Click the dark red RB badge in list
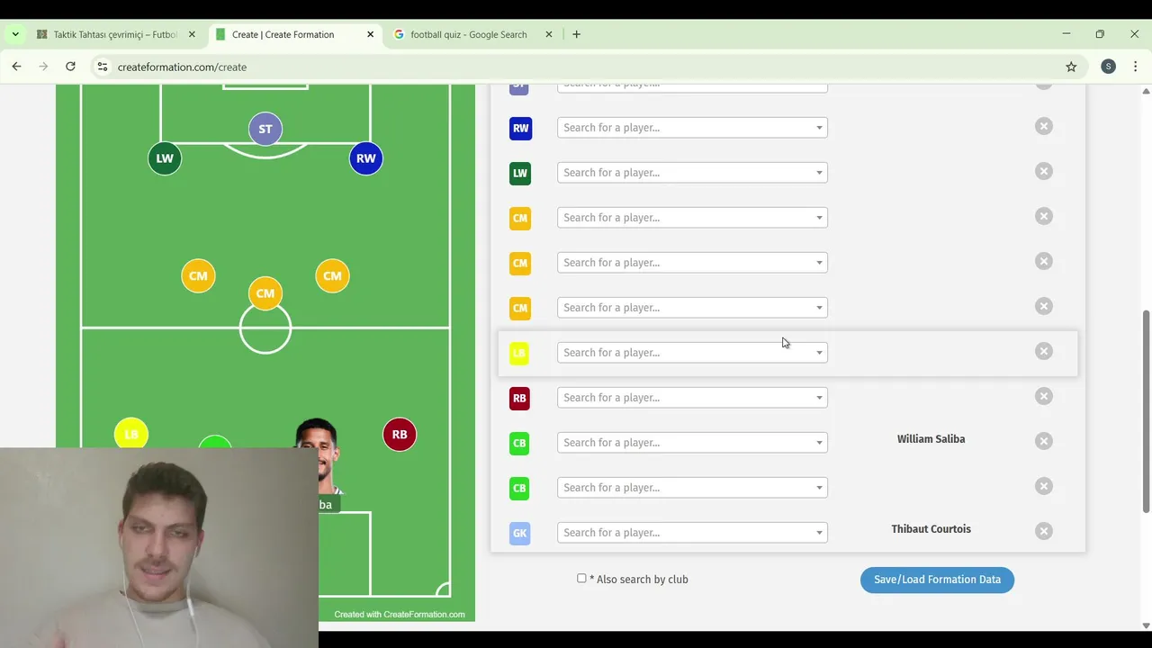 (x=519, y=398)
